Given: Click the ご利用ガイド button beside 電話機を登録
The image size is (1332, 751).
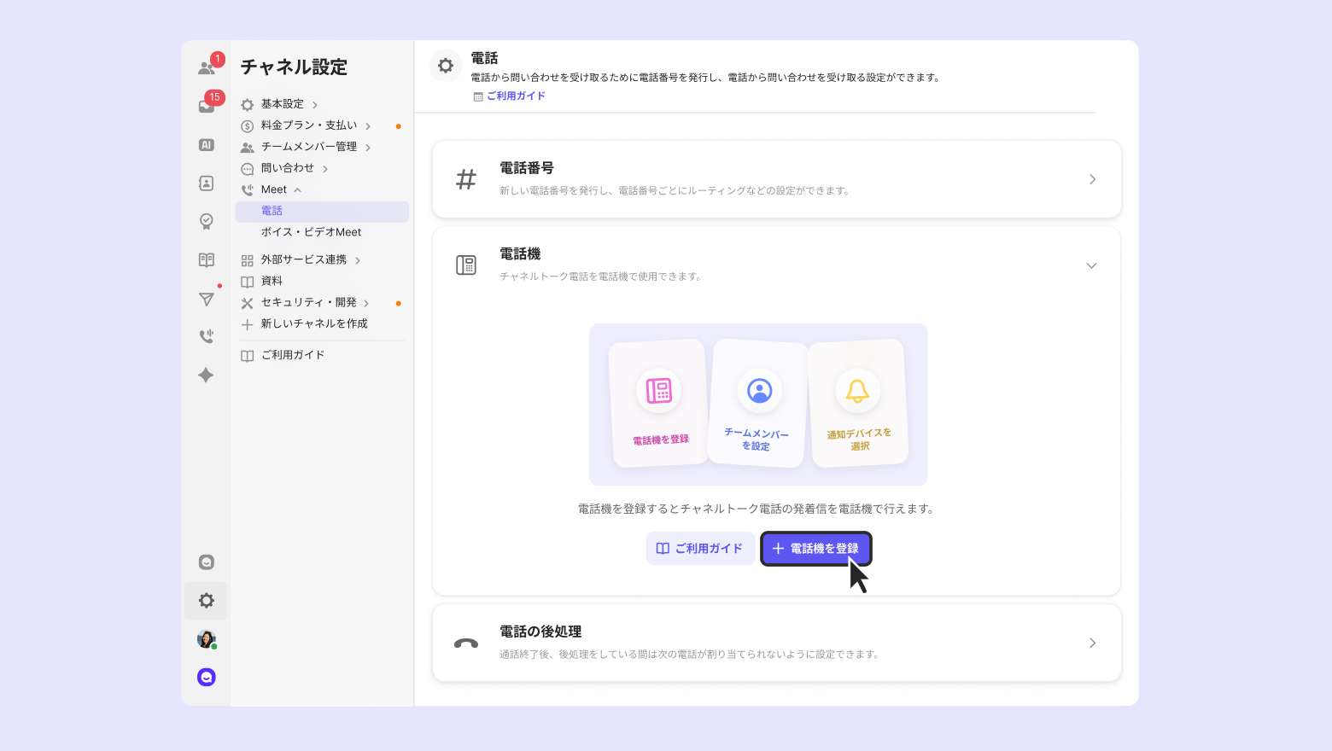Looking at the screenshot, I should pyautogui.click(x=700, y=549).
